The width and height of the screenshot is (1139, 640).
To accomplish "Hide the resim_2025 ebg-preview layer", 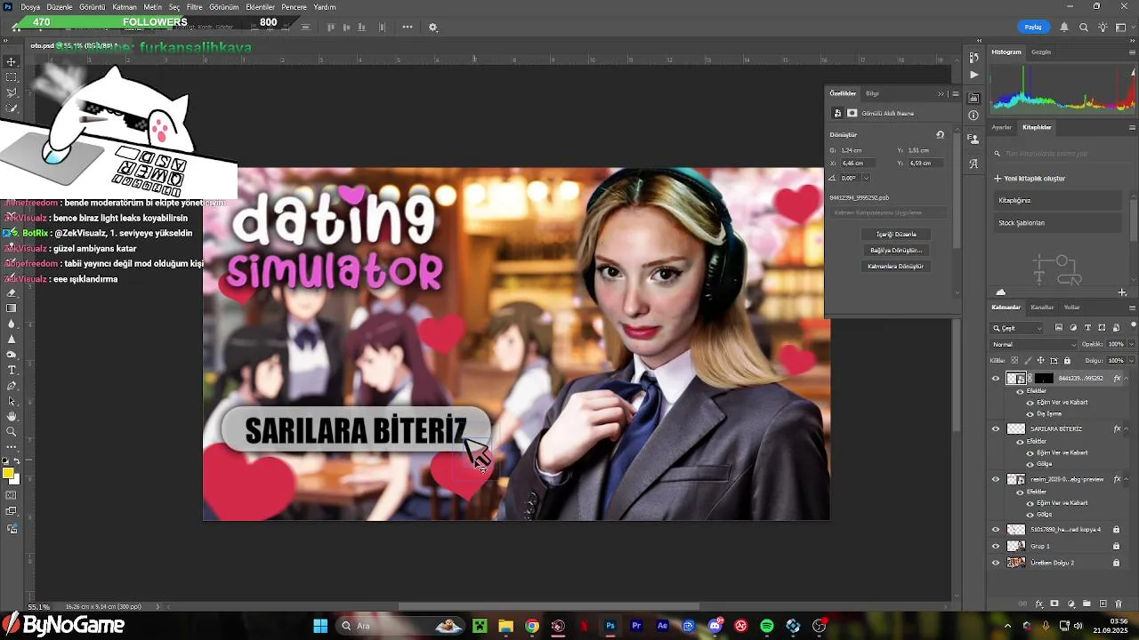I will click(996, 479).
